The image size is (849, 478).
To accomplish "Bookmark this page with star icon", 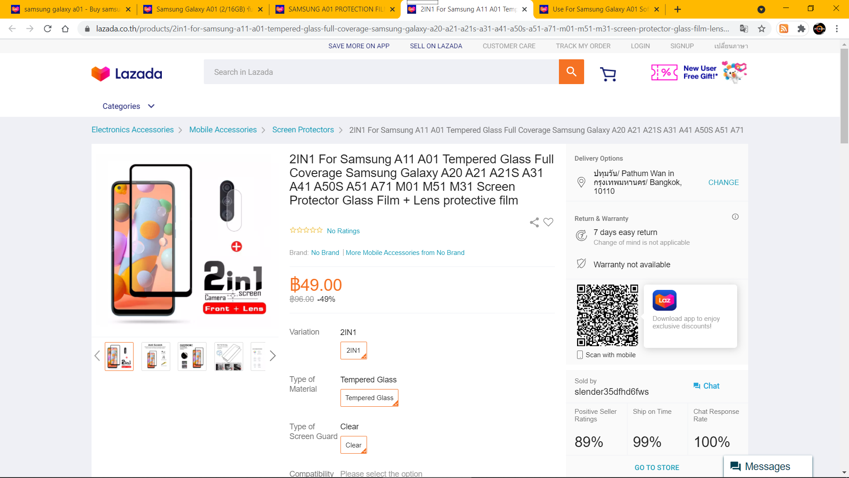I will (761, 29).
